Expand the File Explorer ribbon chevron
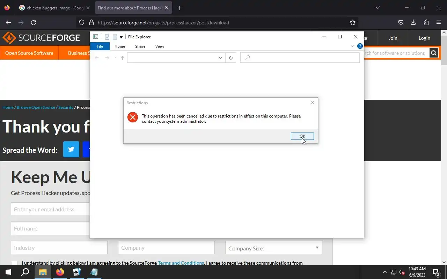 click(352, 46)
